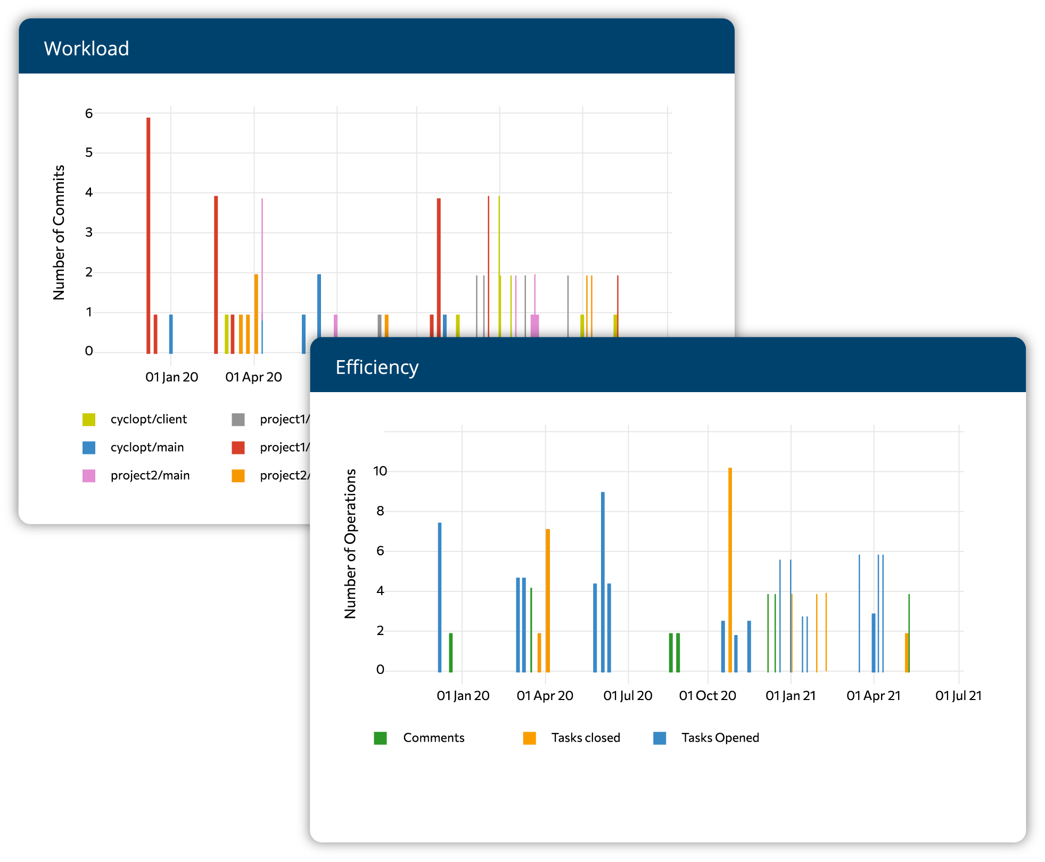The width and height of the screenshot is (1045, 862).
Task: Click the orange Tasks closed legend swatch
Action: (x=529, y=738)
